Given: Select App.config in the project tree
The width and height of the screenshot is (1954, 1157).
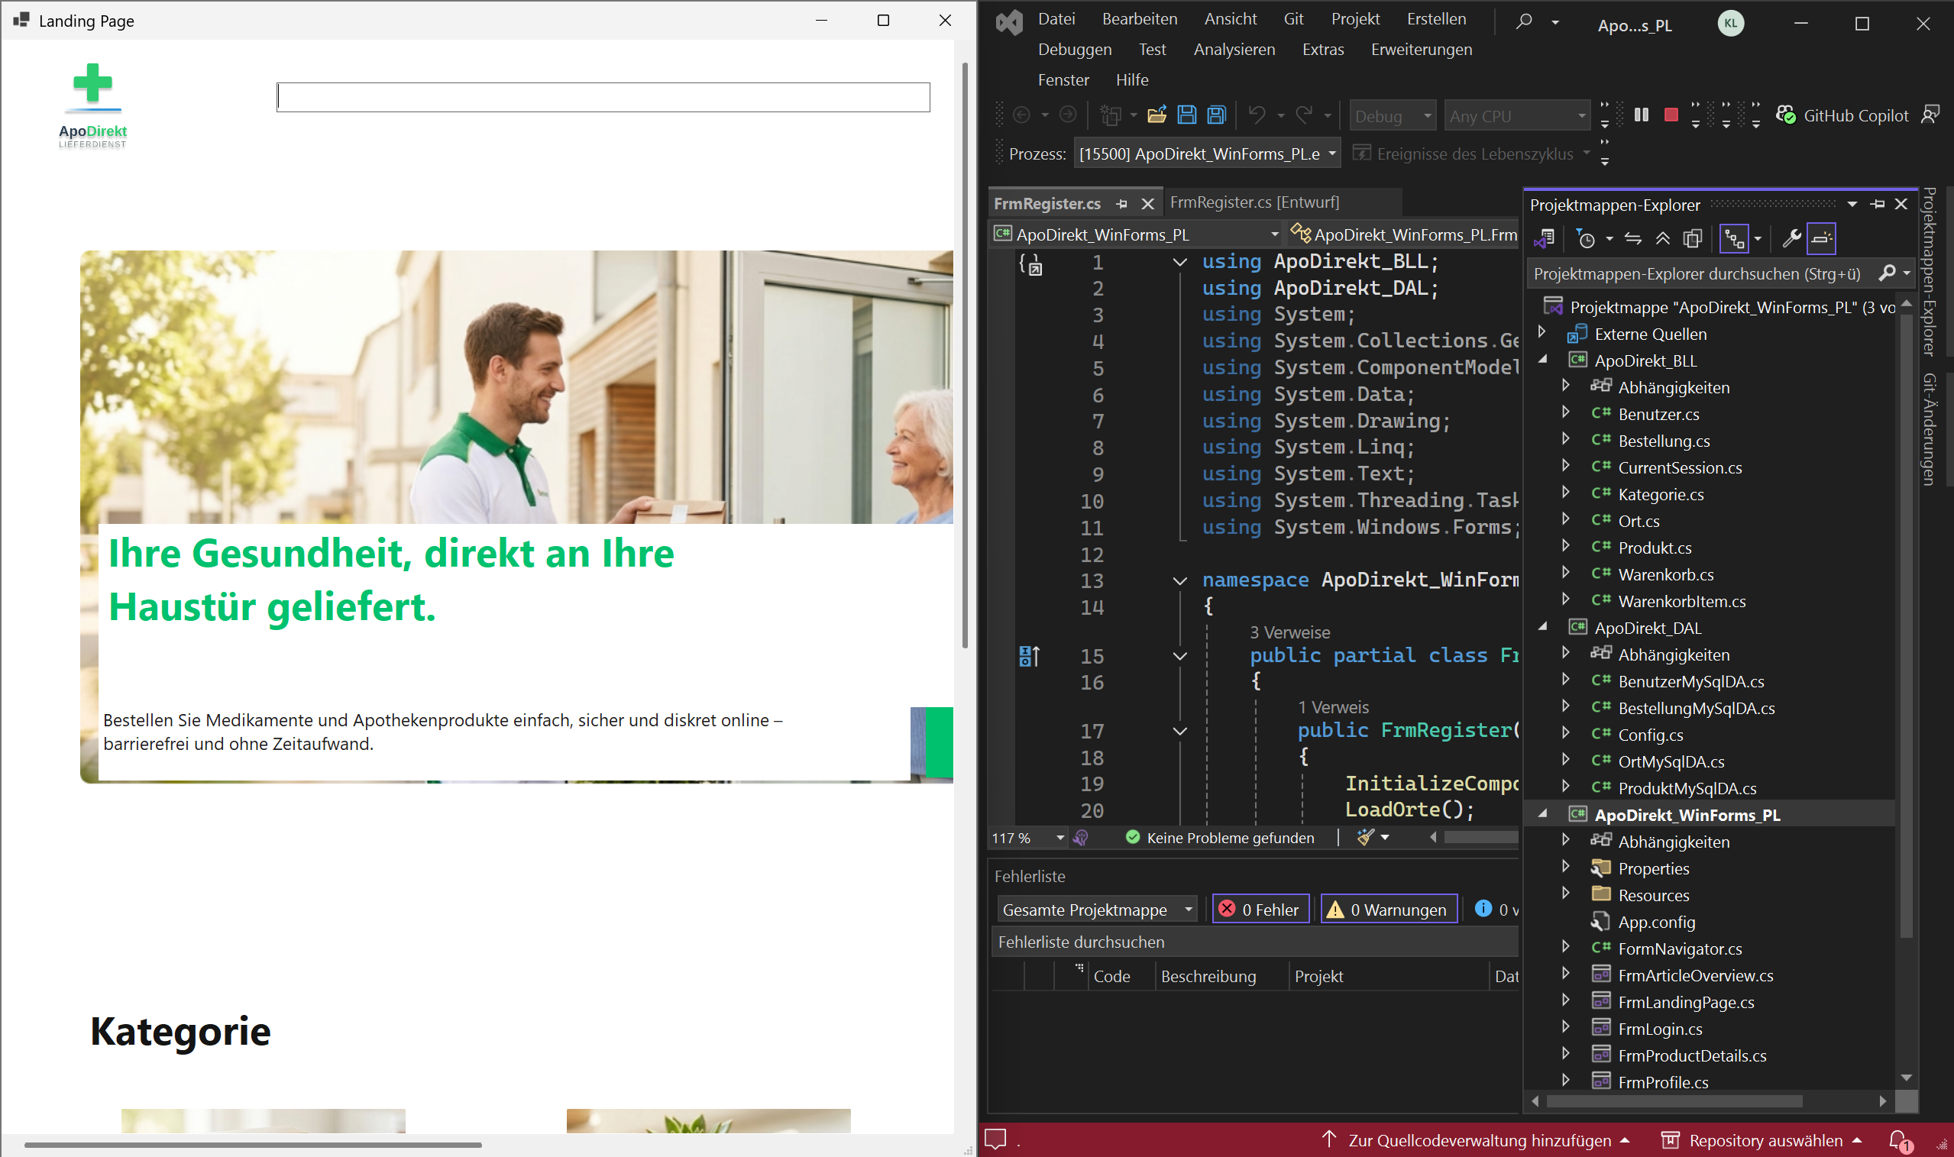Looking at the screenshot, I should [1656, 922].
